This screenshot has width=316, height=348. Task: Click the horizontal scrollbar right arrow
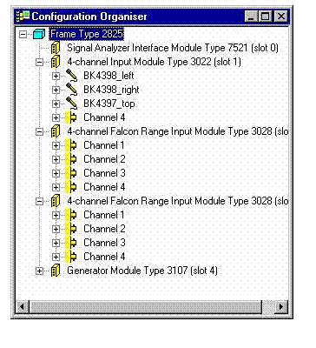coord(280,306)
